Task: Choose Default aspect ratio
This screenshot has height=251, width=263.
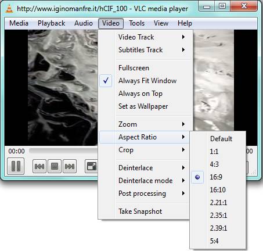Action: 218,139
